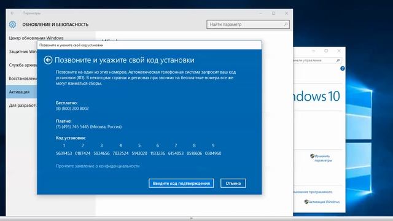393x221 pixels.
Task: Select Служба архивации in sidebar
Action: click(x=23, y=65)
